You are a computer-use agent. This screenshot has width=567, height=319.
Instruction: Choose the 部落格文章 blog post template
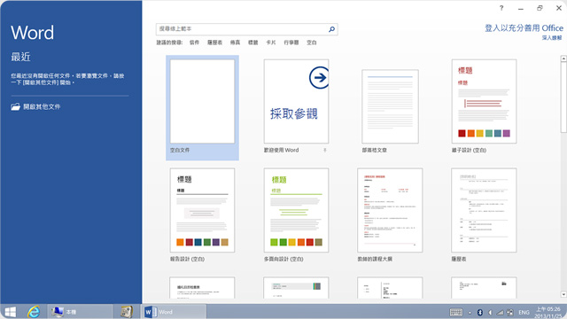tap(390, 112)
